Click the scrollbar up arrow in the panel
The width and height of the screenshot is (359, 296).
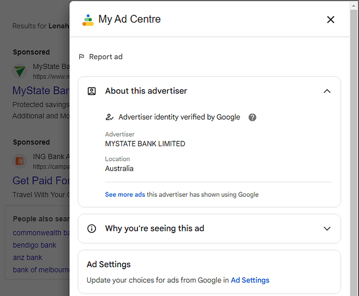point(353,6)
